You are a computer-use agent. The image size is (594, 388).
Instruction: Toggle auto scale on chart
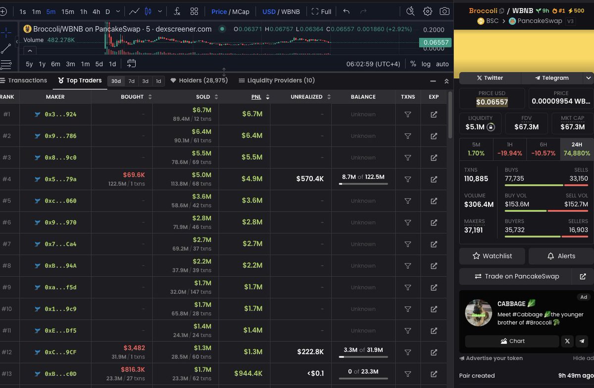click(443, 64)
